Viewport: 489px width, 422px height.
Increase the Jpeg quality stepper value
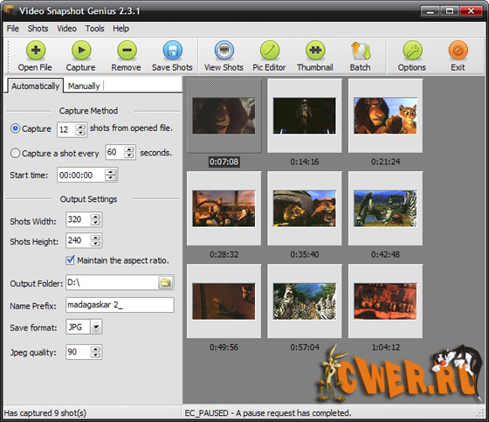pyautogui.click(x=96, y=349)
